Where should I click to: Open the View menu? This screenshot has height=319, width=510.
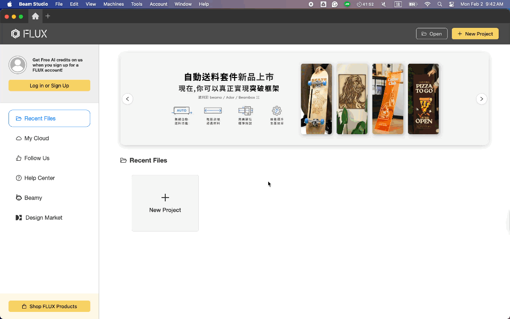[91, 4]
